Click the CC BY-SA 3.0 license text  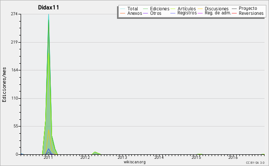coord(255,163)
